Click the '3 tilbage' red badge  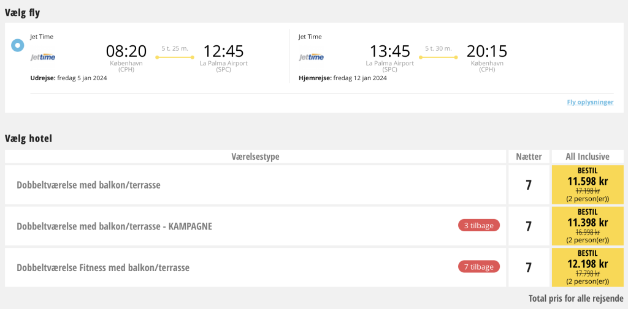pyautogui.click(x=478, y=225)
